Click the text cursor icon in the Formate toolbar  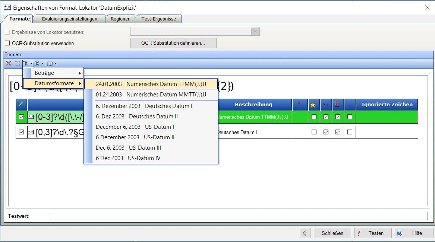pyautogui.click(x=37, y=64)
